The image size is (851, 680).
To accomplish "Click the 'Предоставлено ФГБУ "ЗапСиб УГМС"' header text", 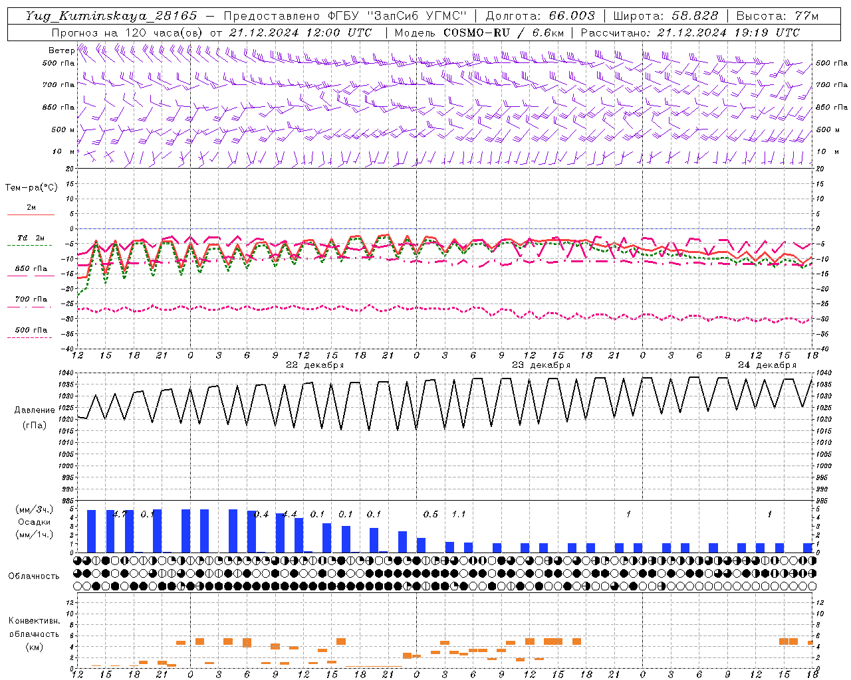I will click(x=345, y=16).
